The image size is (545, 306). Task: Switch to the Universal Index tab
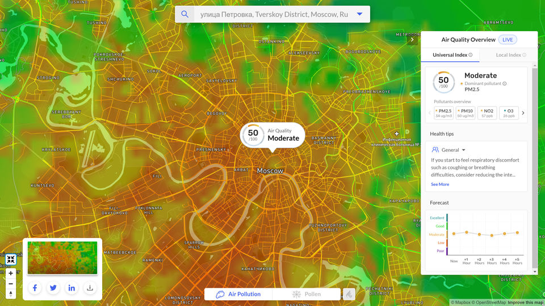450,55
